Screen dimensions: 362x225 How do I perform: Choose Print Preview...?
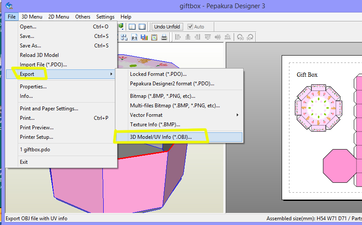point(61,127)
